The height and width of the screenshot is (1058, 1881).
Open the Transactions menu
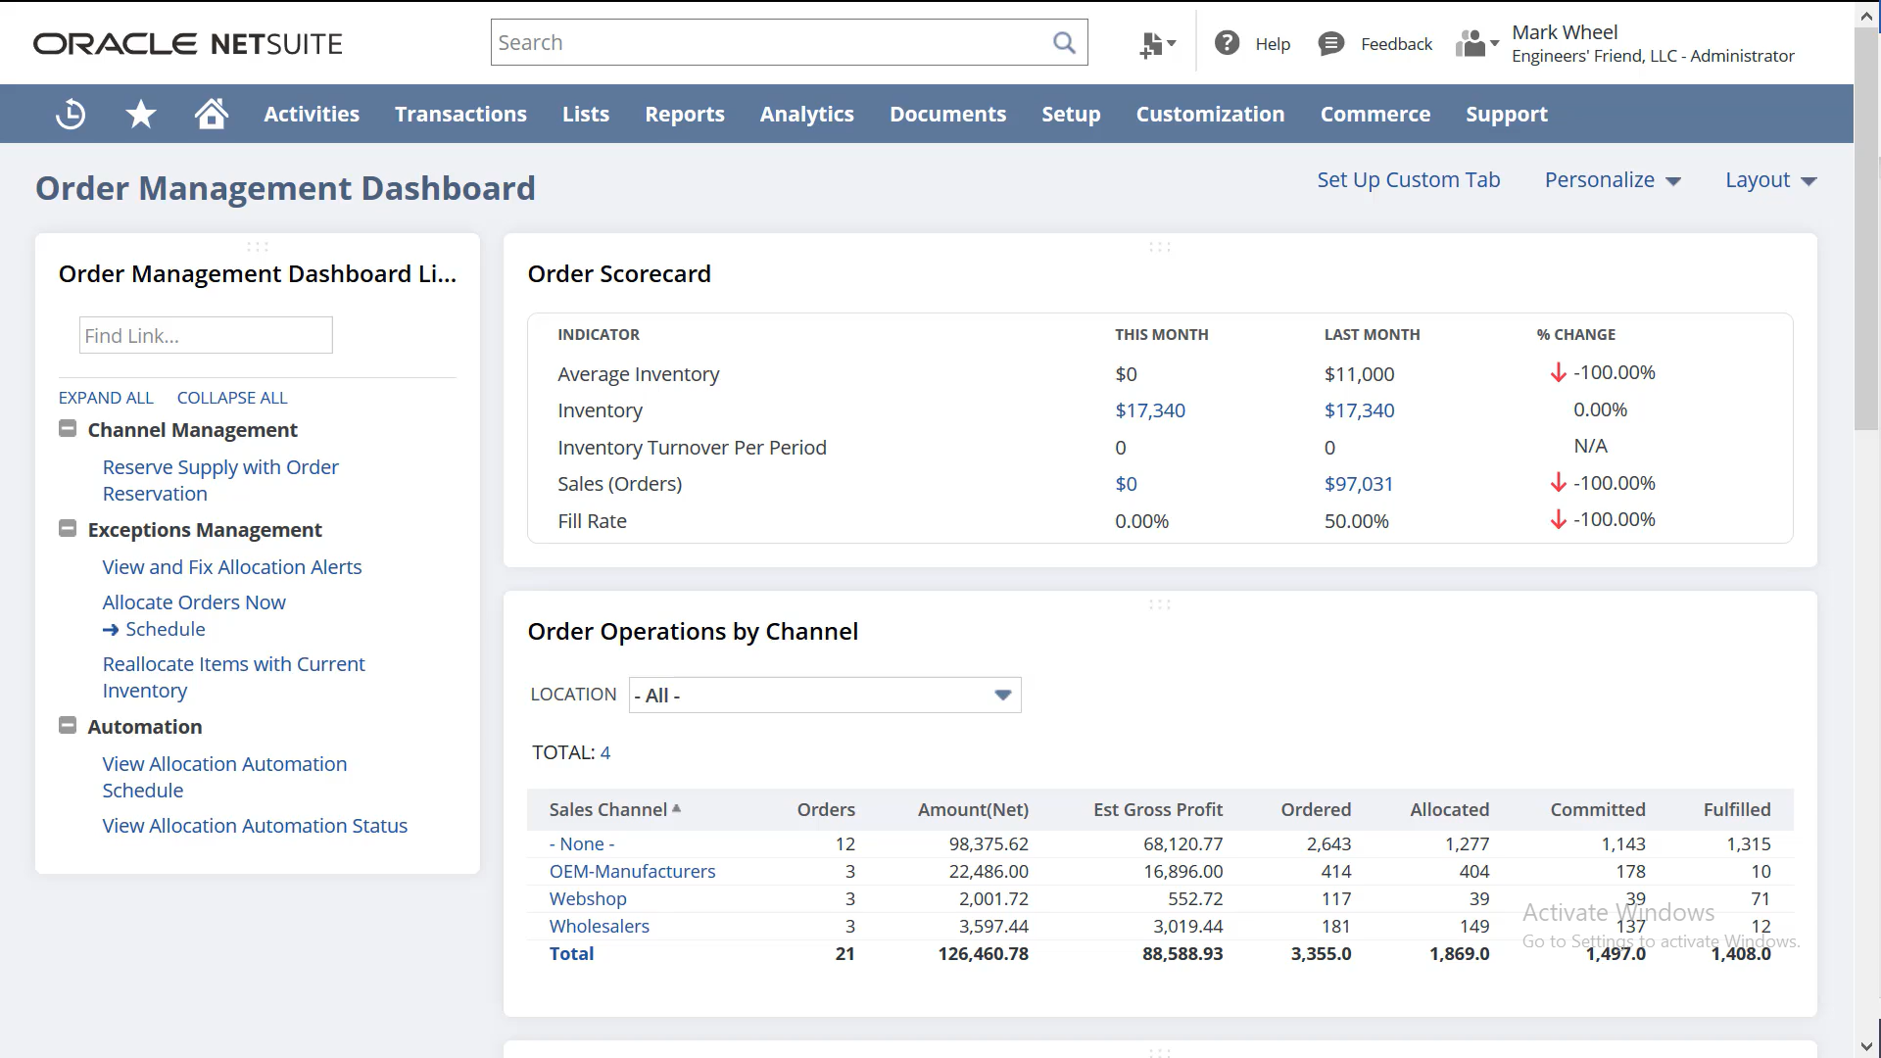point(460,115)
